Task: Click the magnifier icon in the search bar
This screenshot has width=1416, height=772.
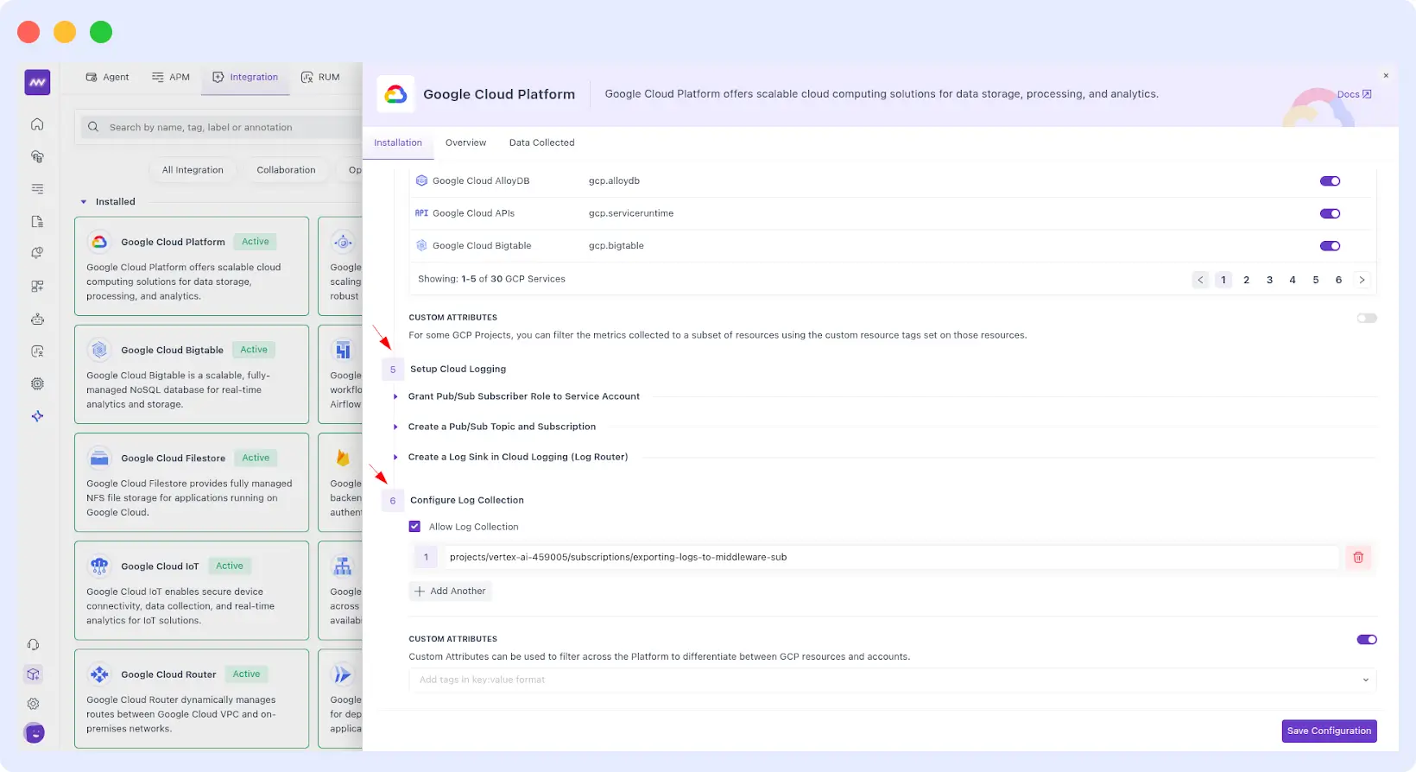Action: point(93,127)
